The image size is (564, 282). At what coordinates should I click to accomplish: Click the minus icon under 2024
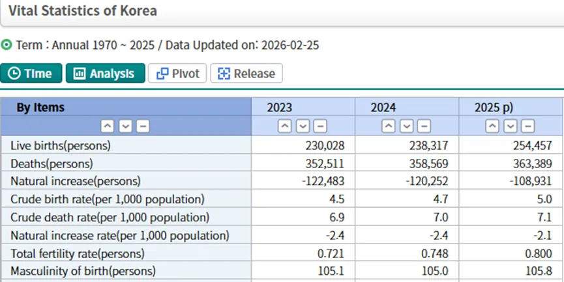[424, 126]
